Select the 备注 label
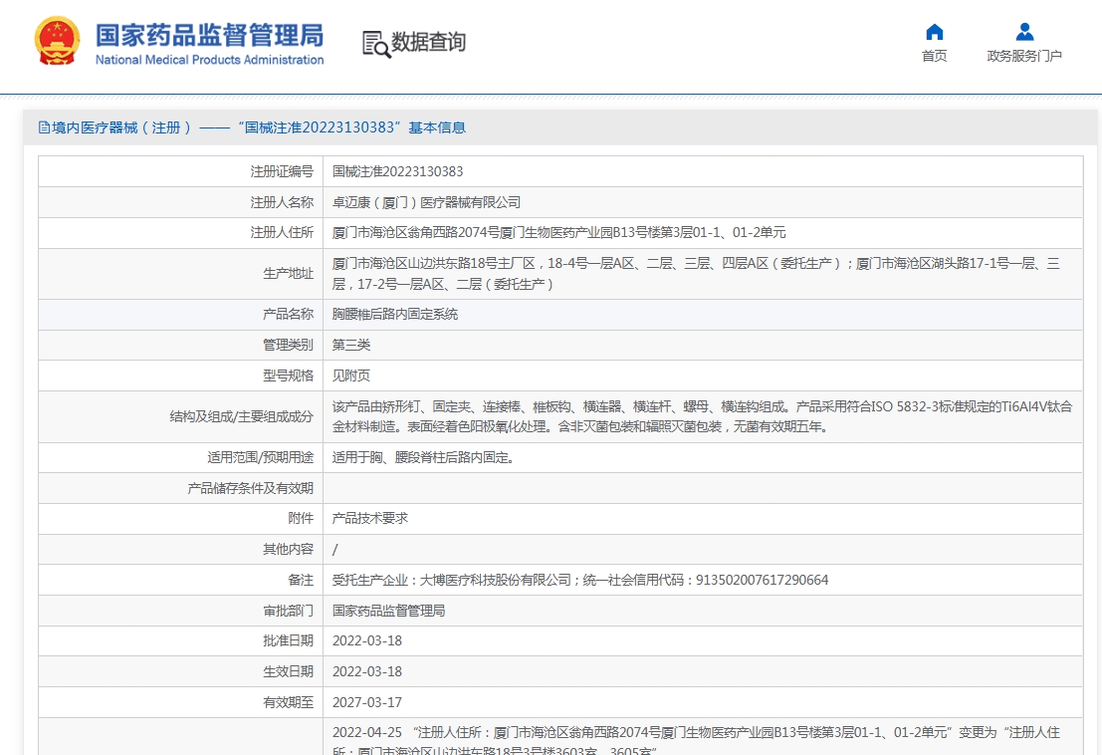 click(301, 580)
